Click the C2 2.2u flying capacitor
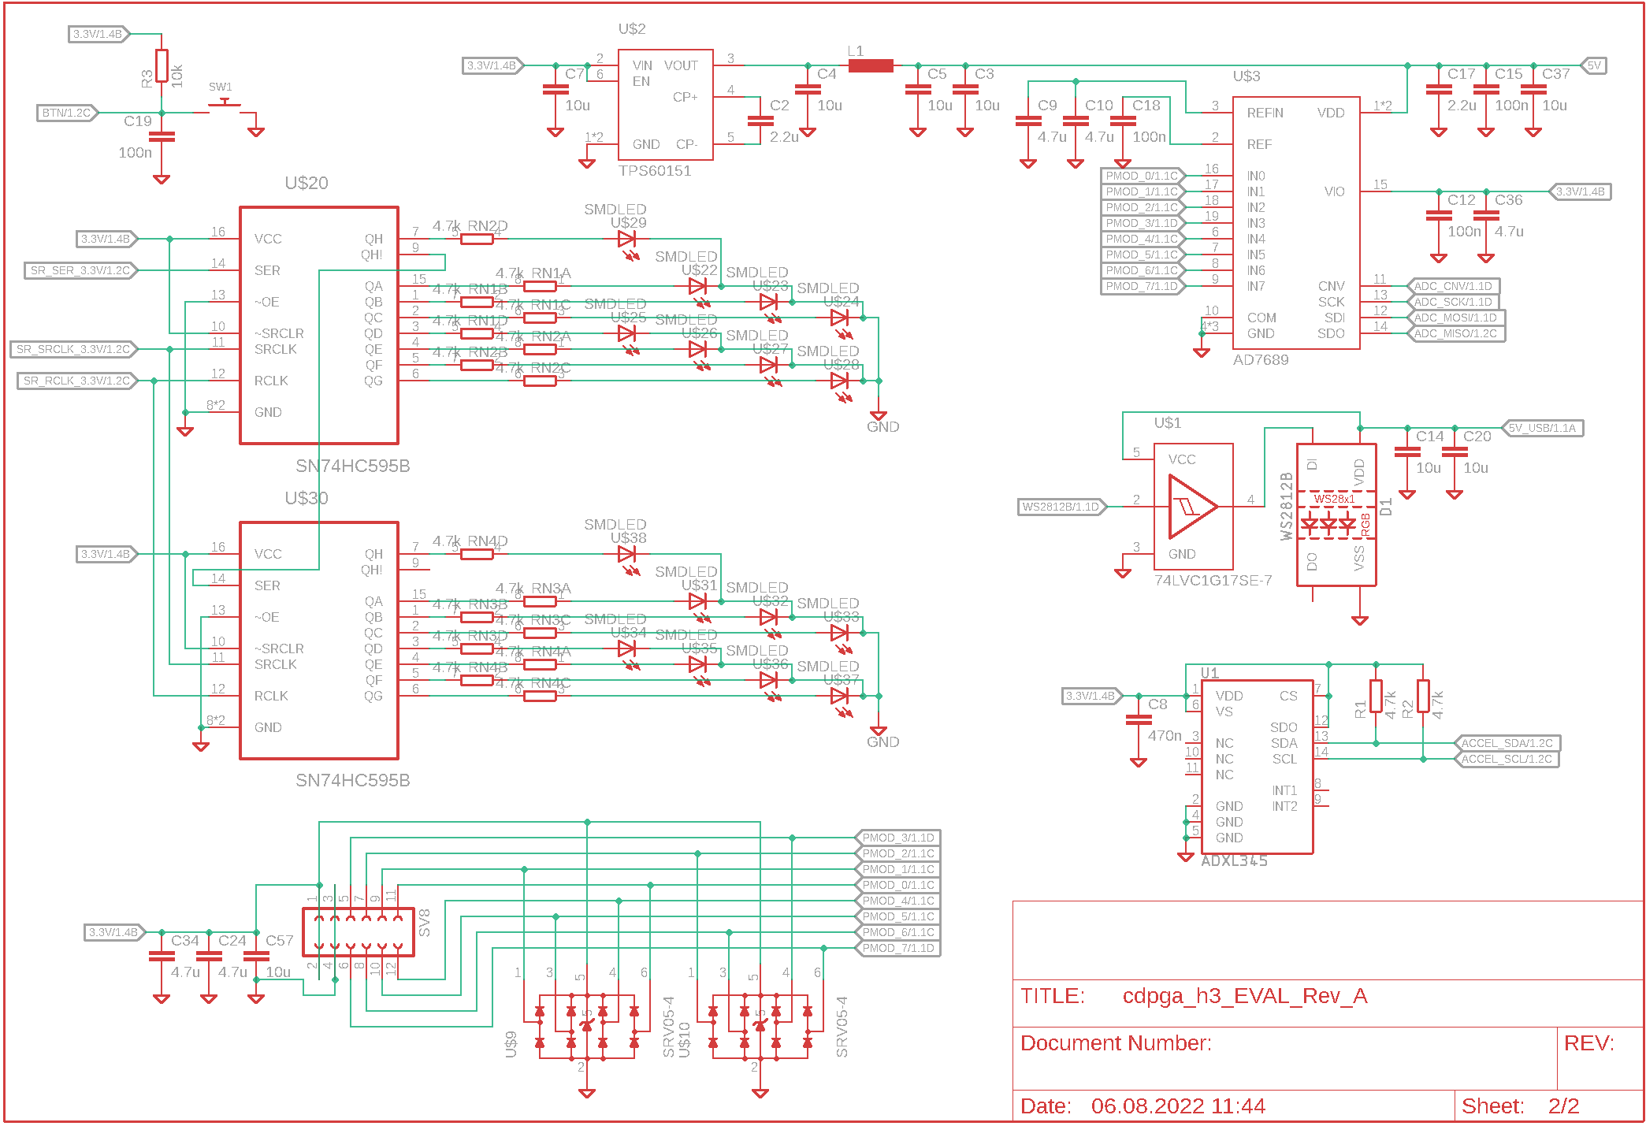 pos(760,121)
